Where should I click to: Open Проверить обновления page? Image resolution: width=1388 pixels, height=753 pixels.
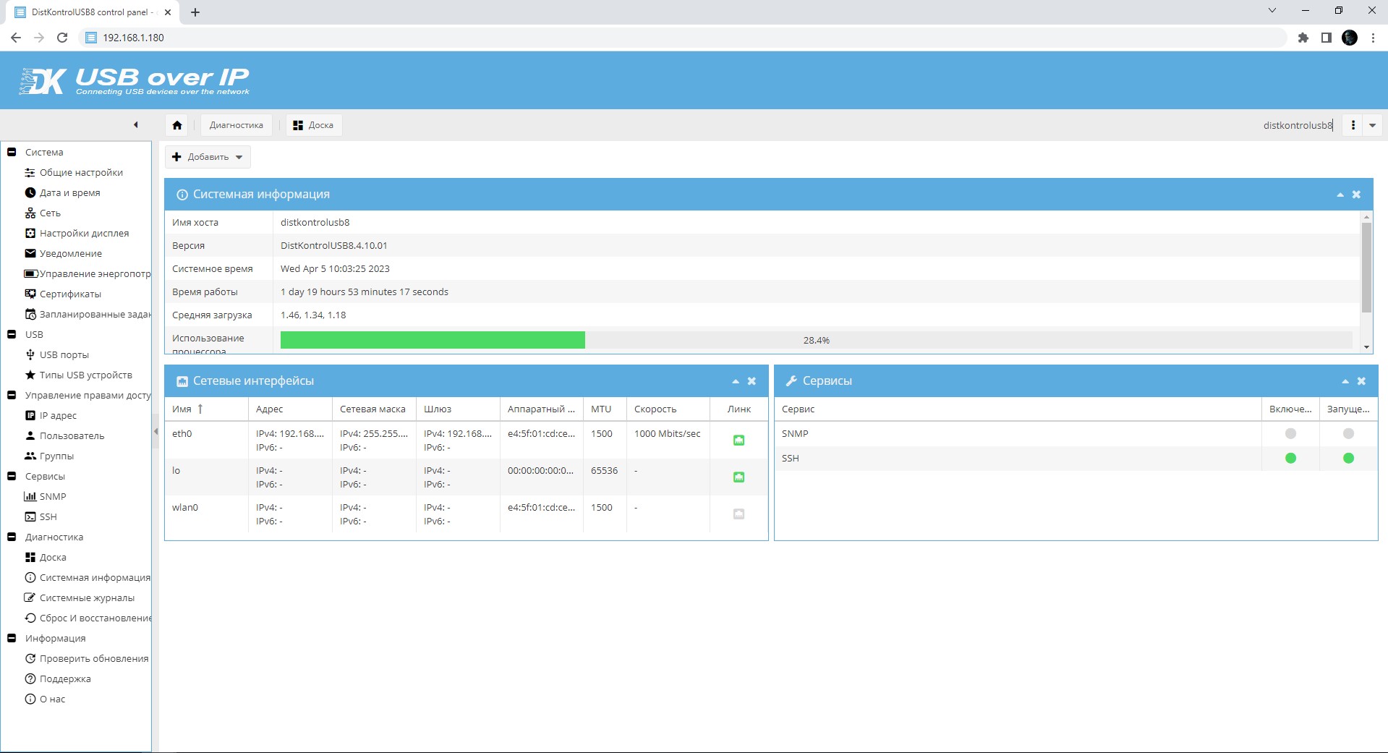click(87, 658)
